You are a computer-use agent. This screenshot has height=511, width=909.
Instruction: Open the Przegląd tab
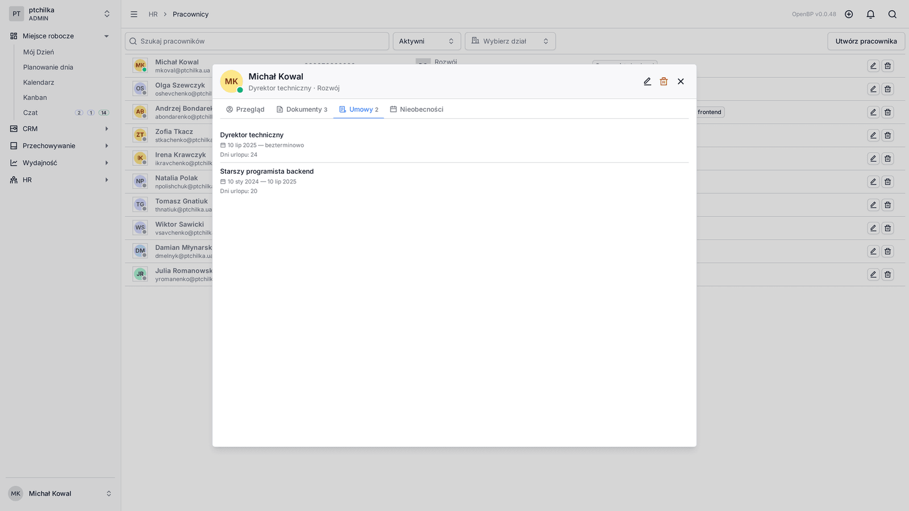(245, 110)
